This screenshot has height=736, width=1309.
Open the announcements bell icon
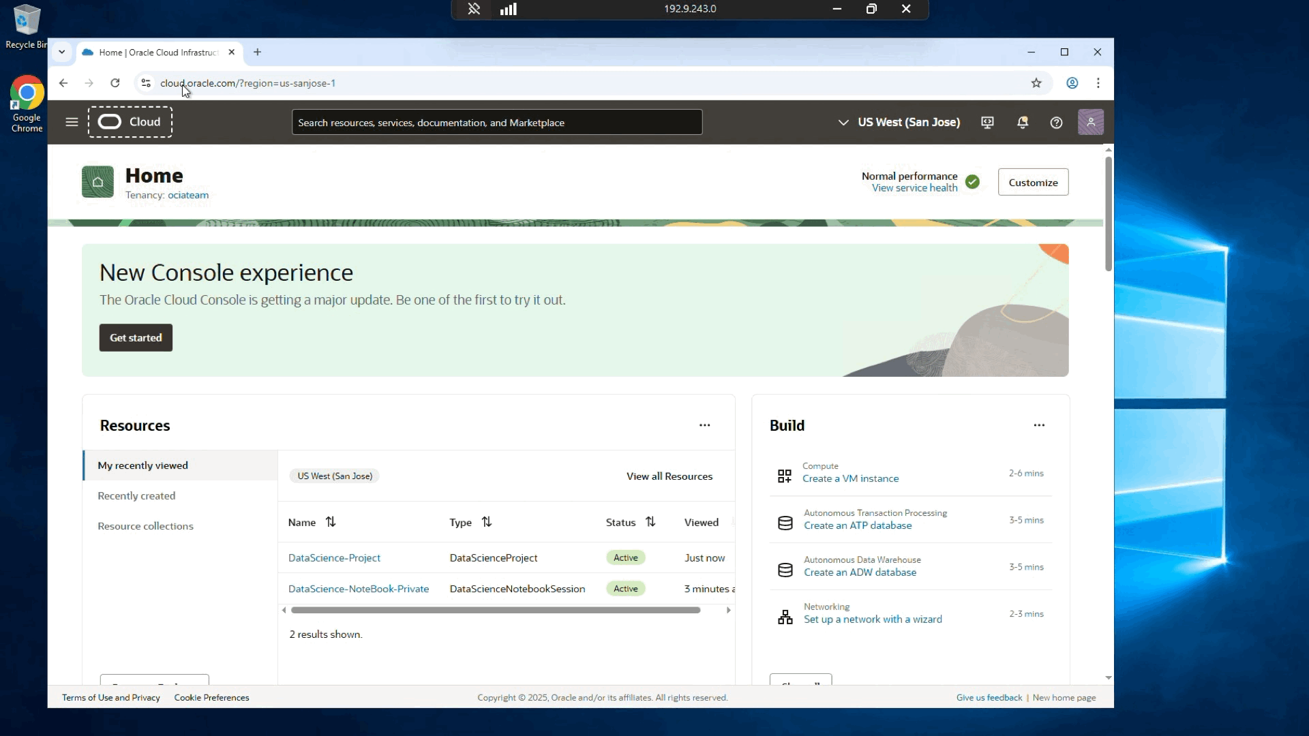click(1022, 122)
